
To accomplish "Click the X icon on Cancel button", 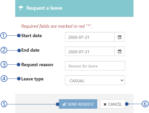I will point(105,104).
